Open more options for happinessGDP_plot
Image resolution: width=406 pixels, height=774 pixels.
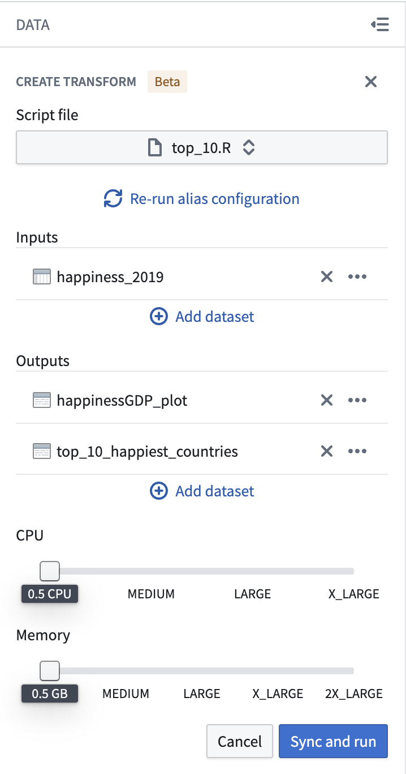coord(357,401)
